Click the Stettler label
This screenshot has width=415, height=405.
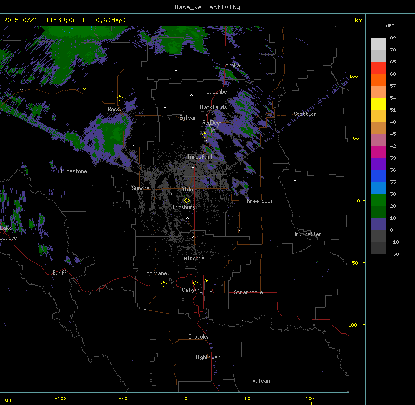coord(305,114)
